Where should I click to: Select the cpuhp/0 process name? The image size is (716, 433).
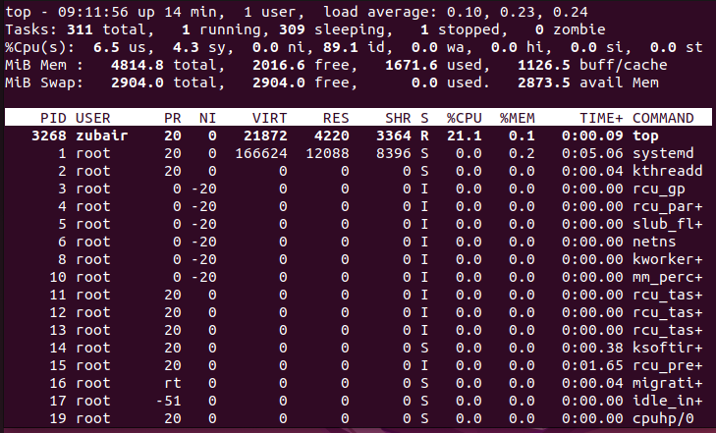[x=663, y=418]
